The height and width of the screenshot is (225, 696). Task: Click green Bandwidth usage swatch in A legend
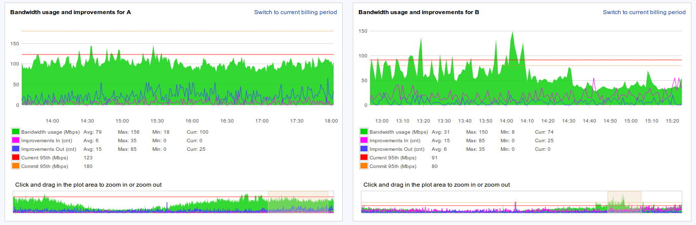click(x=15, y=132)
